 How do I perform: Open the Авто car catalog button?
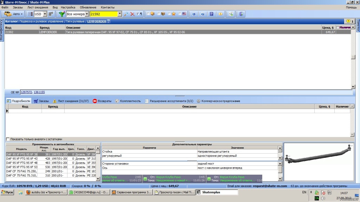(x=13, y=14)
